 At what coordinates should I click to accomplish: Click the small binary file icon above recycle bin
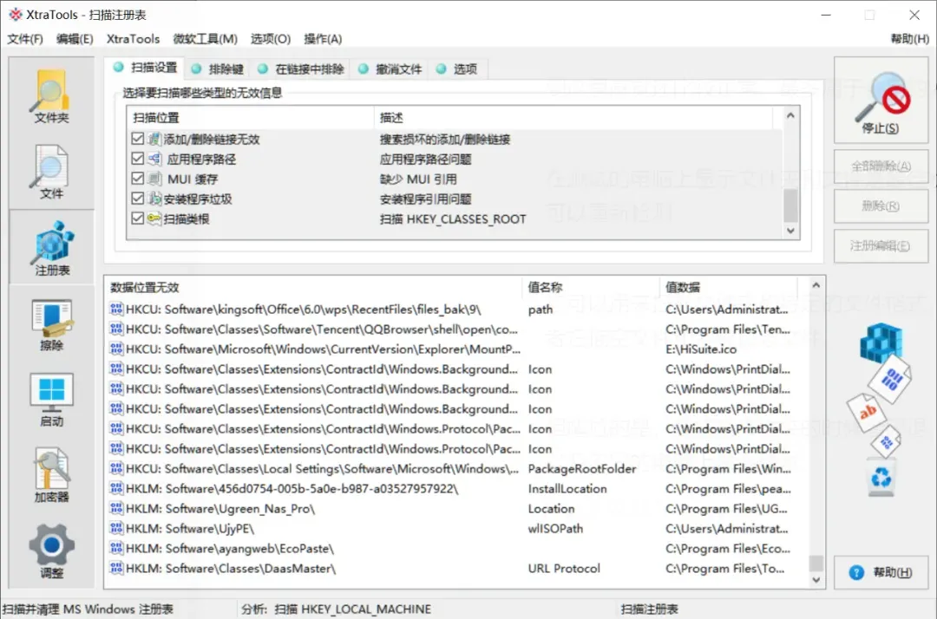[x=887, y=442]
